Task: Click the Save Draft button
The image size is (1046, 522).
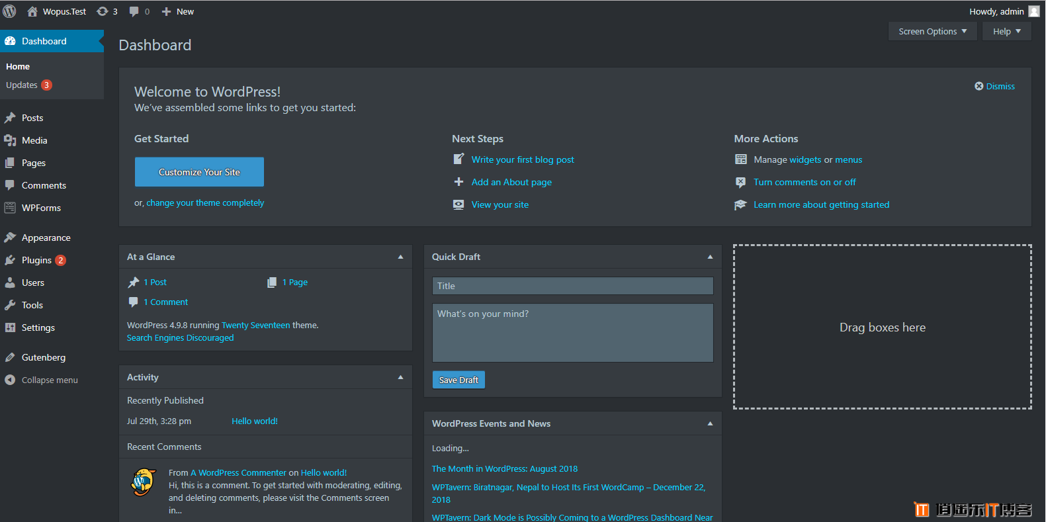Action: 458,380
